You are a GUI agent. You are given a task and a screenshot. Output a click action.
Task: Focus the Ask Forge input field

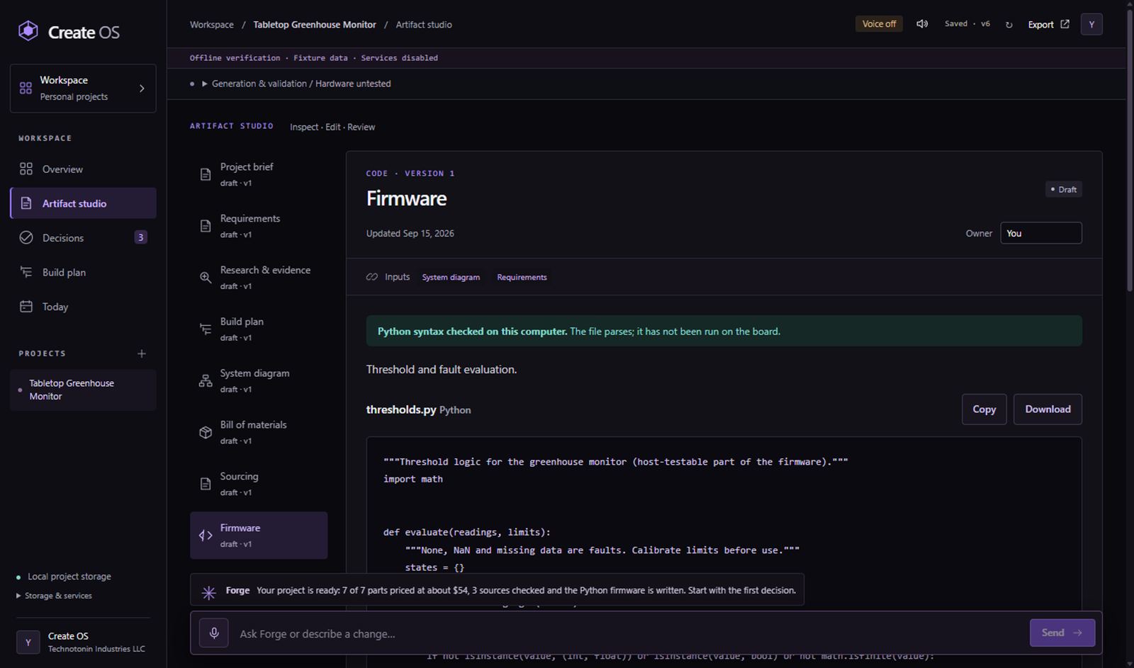pos(631,633)
